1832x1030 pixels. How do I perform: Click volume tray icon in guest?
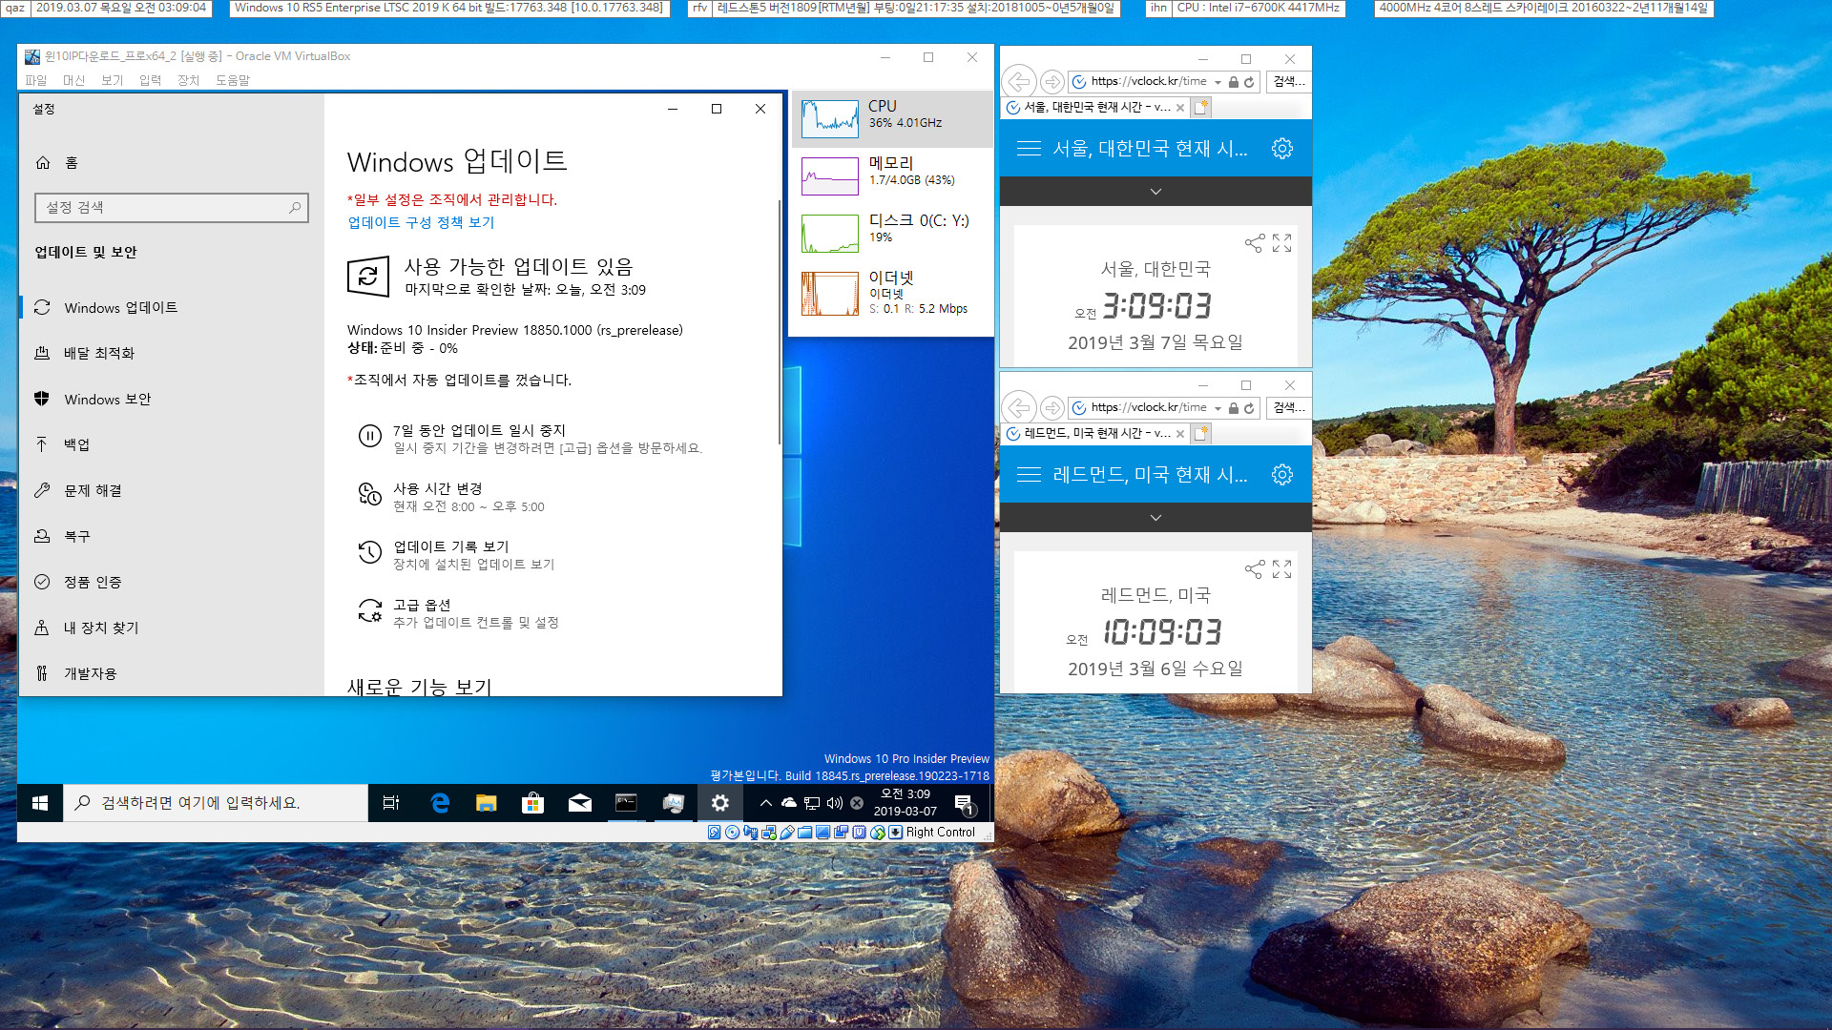[835, 803]
